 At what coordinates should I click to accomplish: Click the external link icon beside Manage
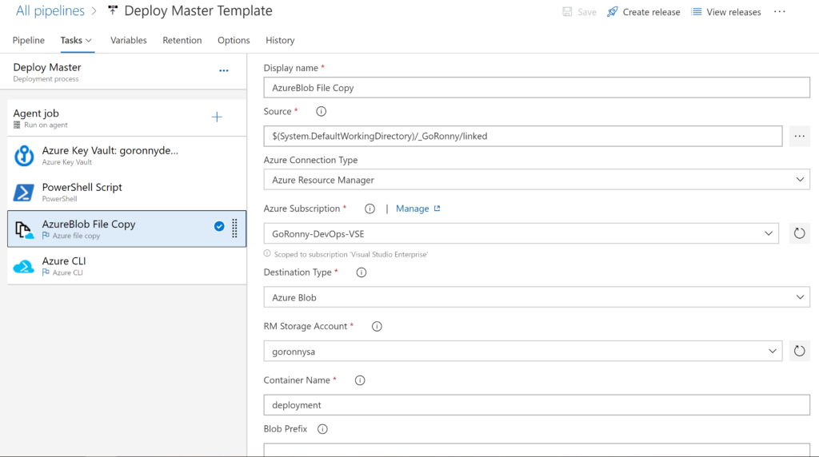[x=437, y=209]
